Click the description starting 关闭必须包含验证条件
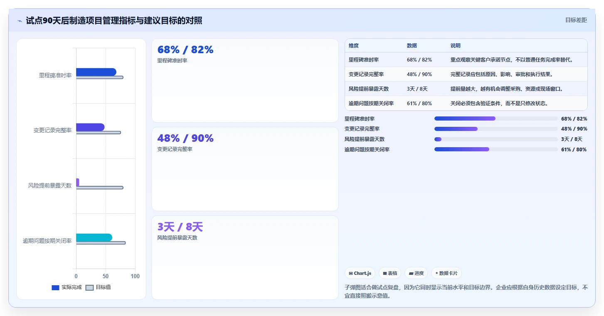 pyautogui.click(x=499, y=104)
